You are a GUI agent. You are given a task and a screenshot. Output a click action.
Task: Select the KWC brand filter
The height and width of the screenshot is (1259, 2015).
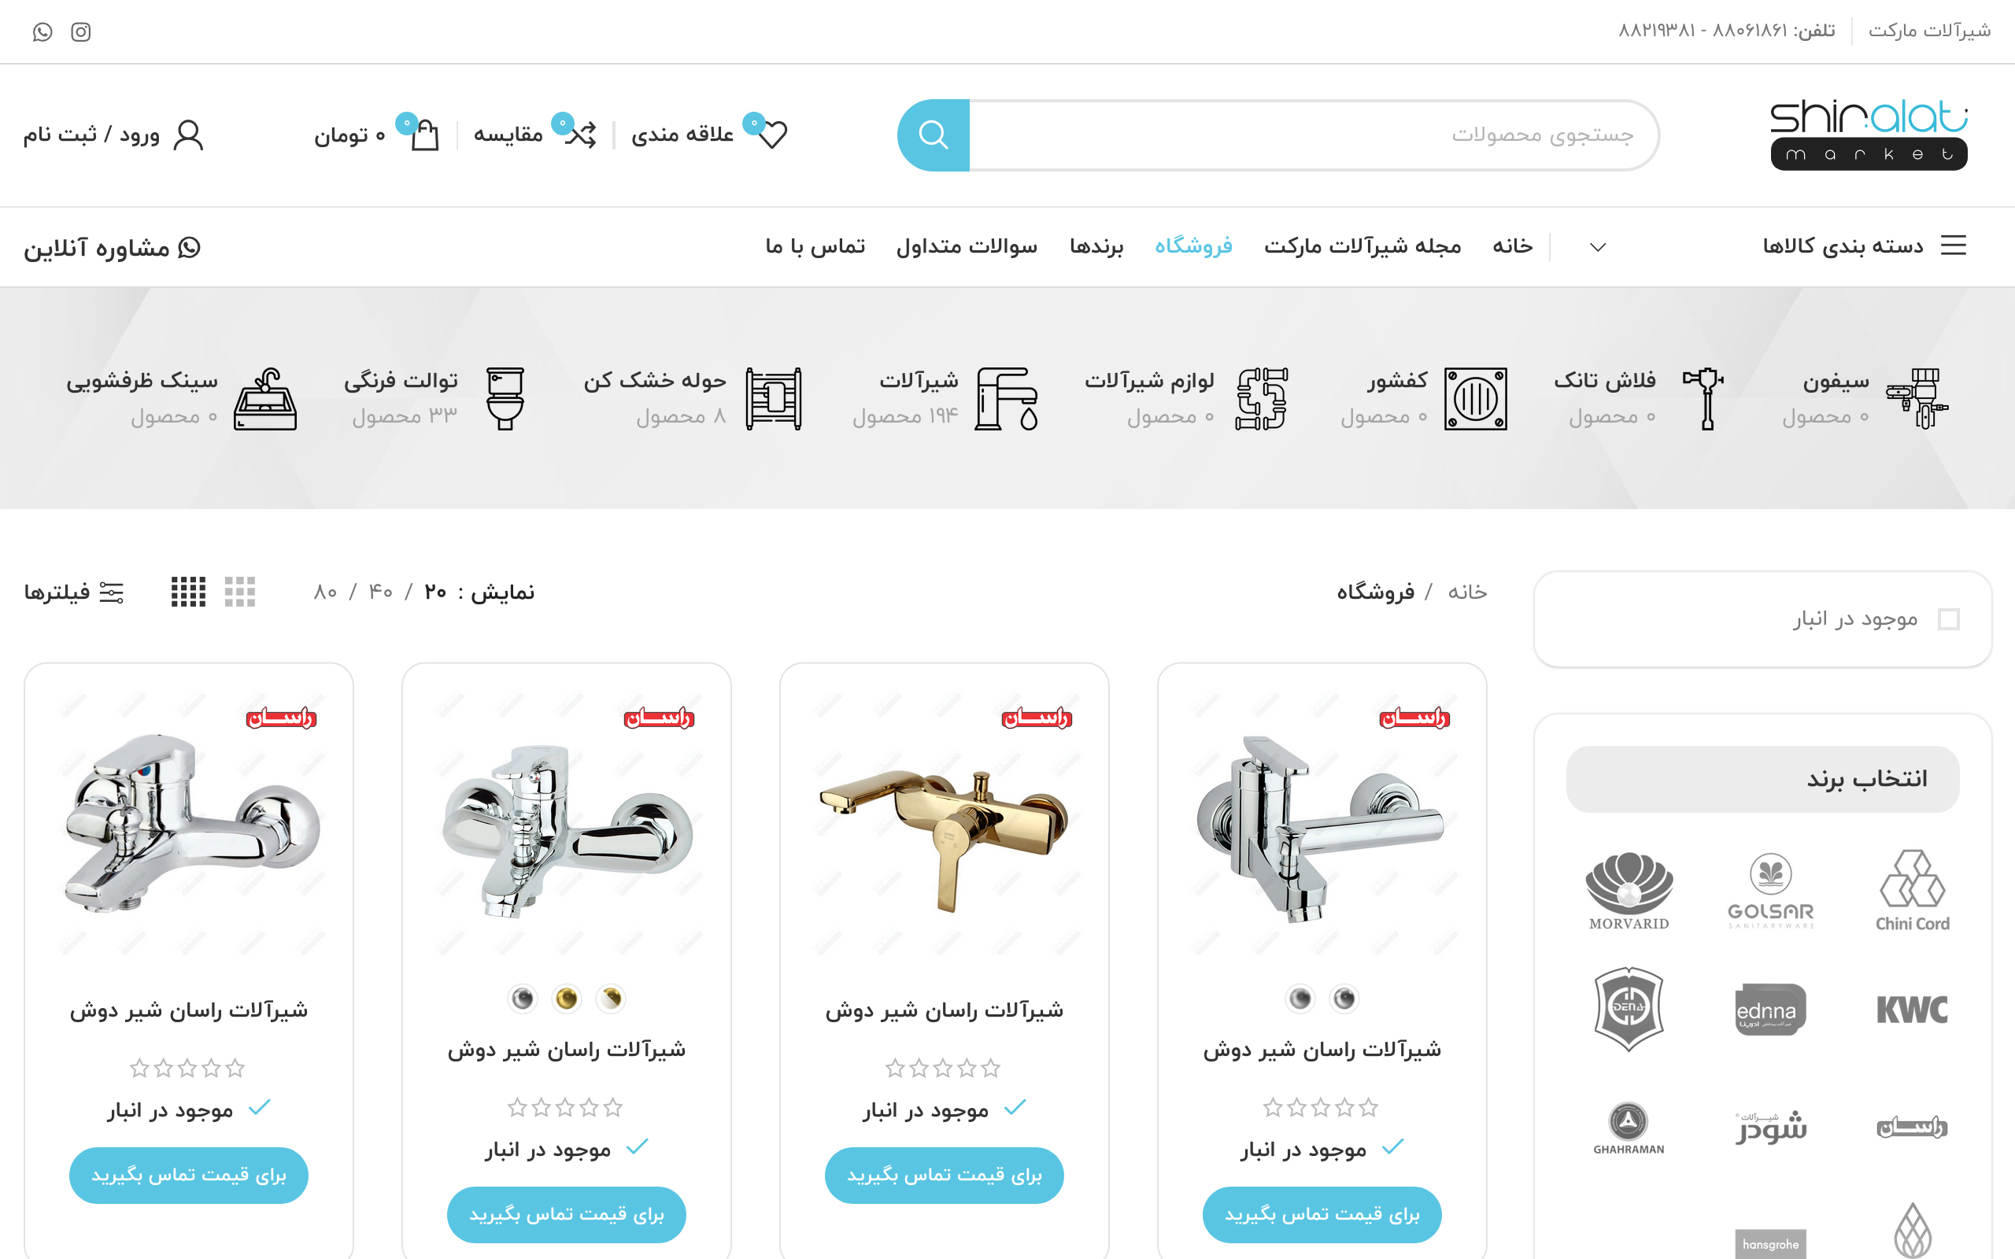[1912, 1010]
